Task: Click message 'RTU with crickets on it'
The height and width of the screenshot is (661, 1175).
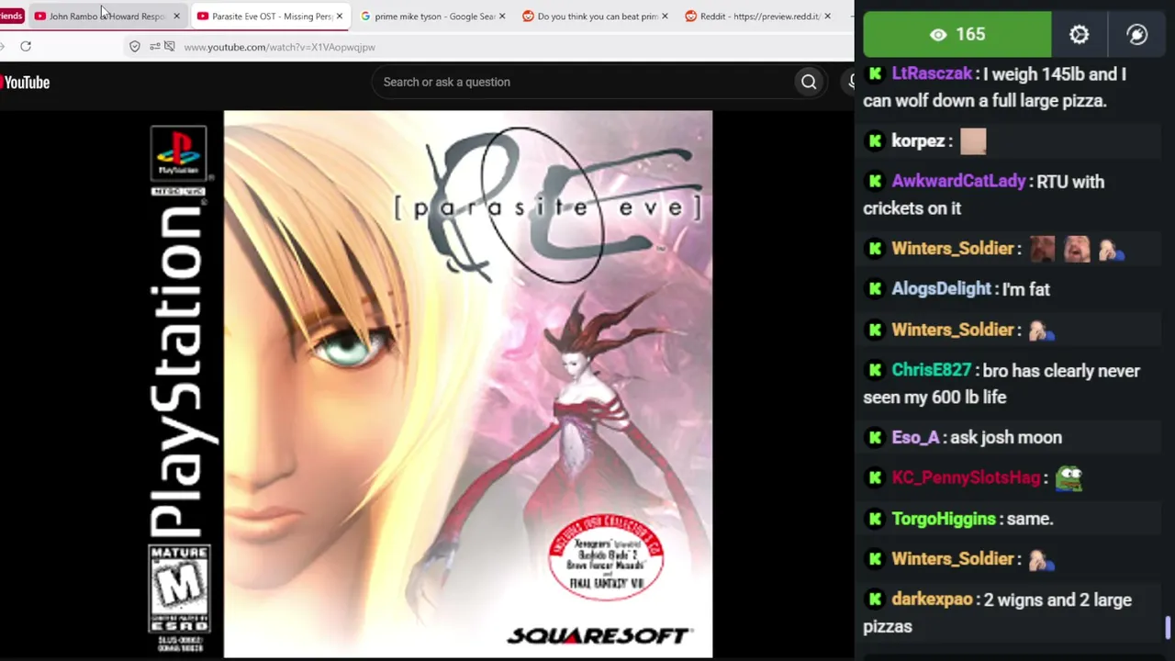Action: point(984,196)
